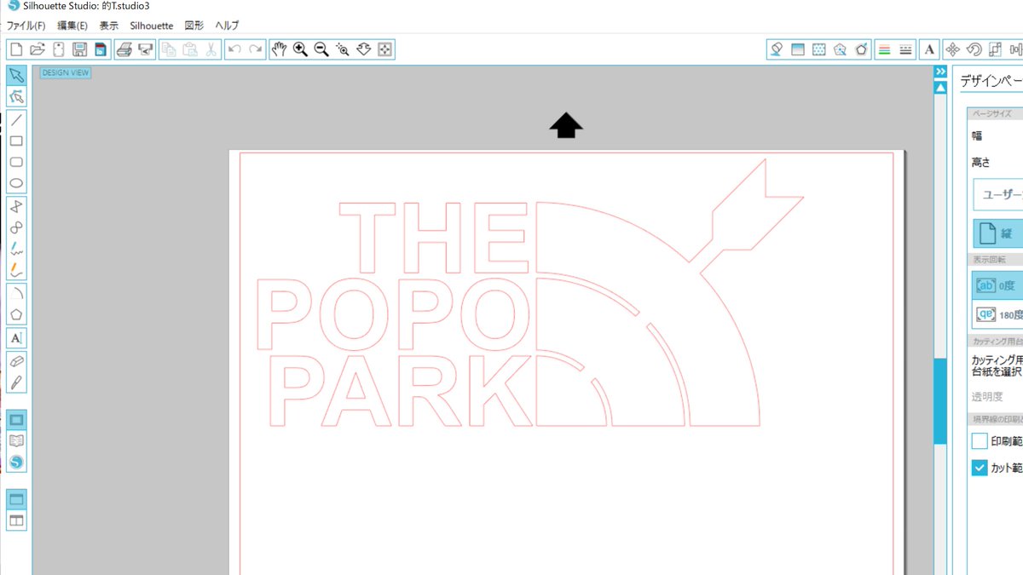Switch to single pane view icon
Screen dimensions: 1023x575
[x=16, y=499]
